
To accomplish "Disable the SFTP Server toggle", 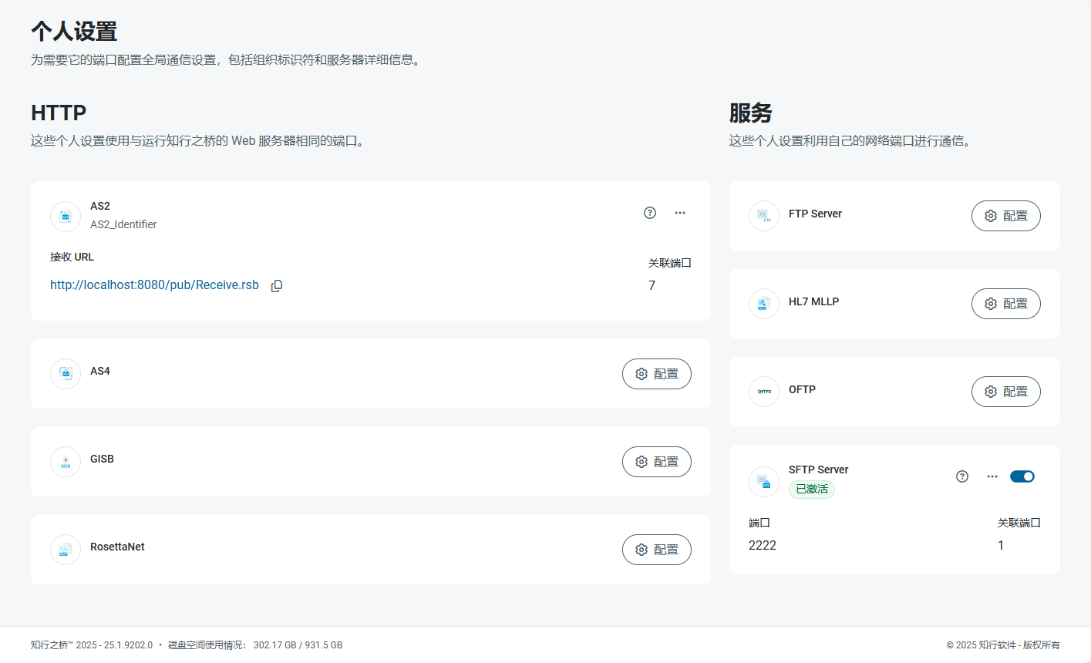I will click(1022, 476).
